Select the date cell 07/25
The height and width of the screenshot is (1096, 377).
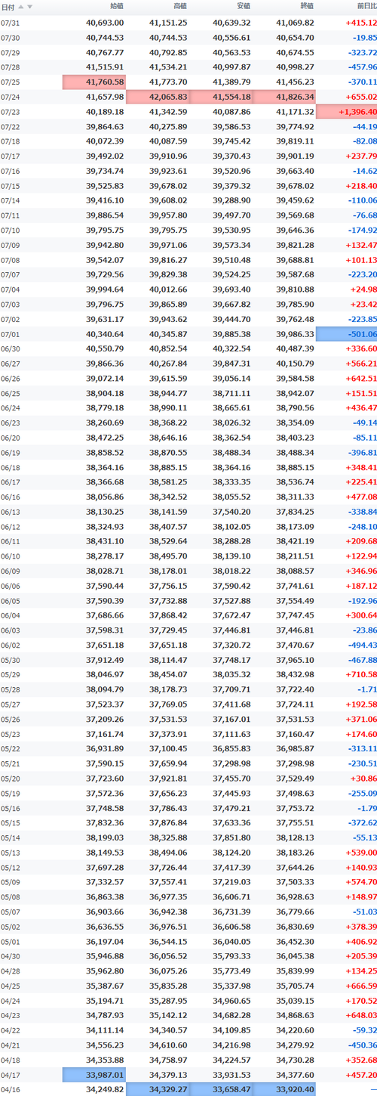11,82
